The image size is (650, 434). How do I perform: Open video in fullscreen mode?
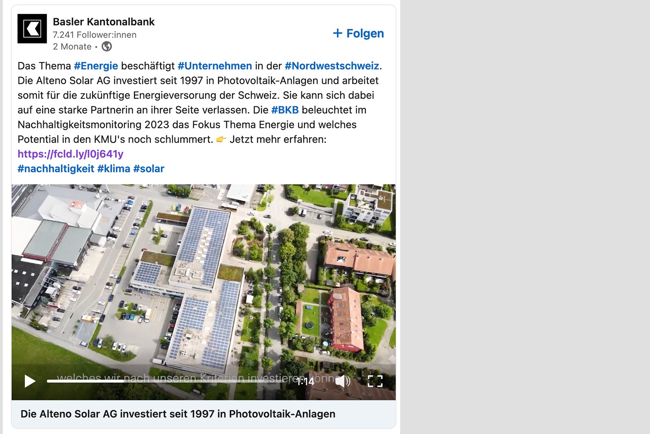375,381
